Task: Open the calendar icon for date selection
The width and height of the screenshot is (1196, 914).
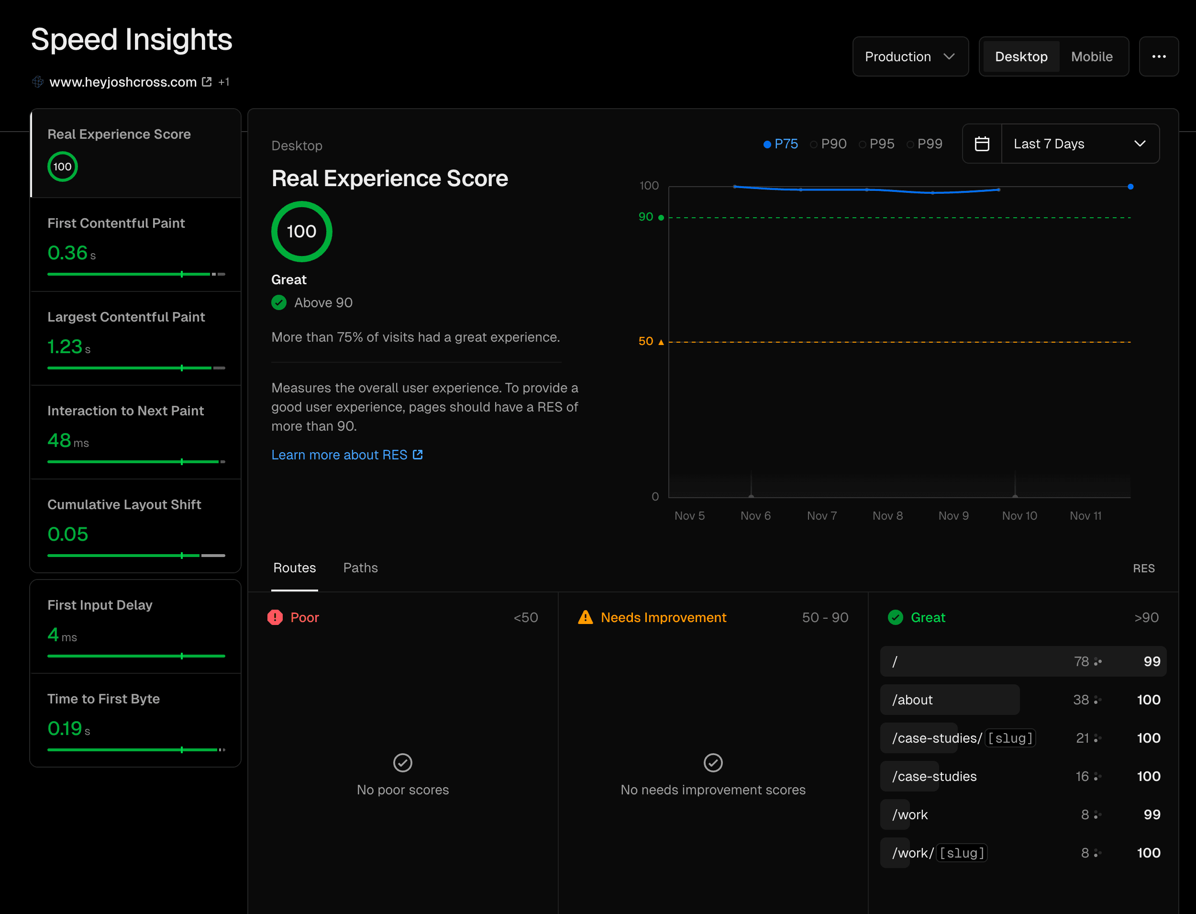Action: pyautogui.click(x=982, y=143)
